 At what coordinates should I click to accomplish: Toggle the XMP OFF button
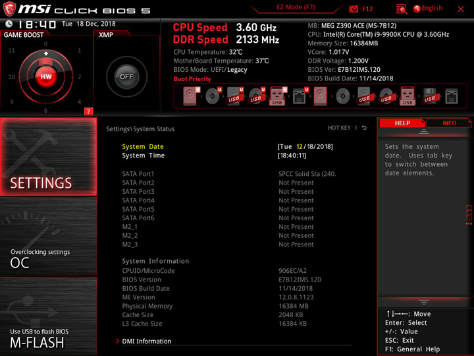[x=126, y=76]
